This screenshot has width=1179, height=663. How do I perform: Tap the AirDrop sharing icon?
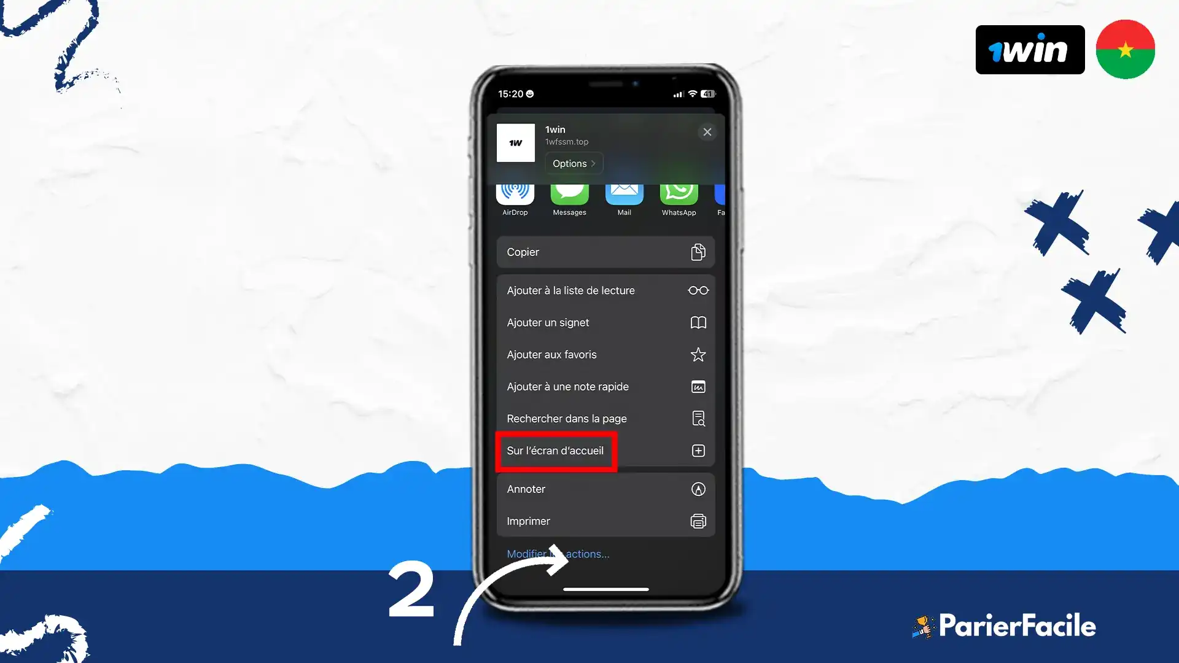point(515,193)
